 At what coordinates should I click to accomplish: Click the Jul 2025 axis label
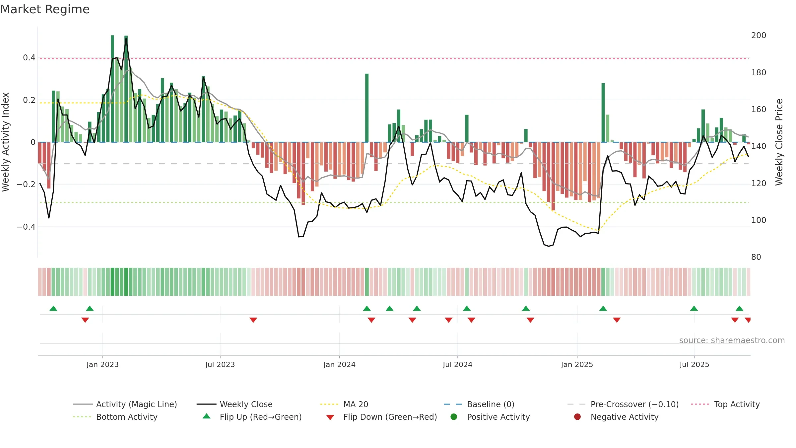pyautogui.click(x=694, y=364)
